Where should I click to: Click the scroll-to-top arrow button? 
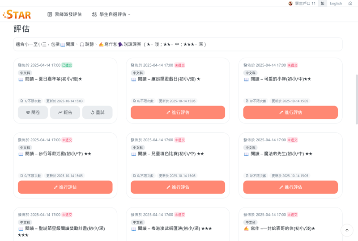(x=347, y=230)
